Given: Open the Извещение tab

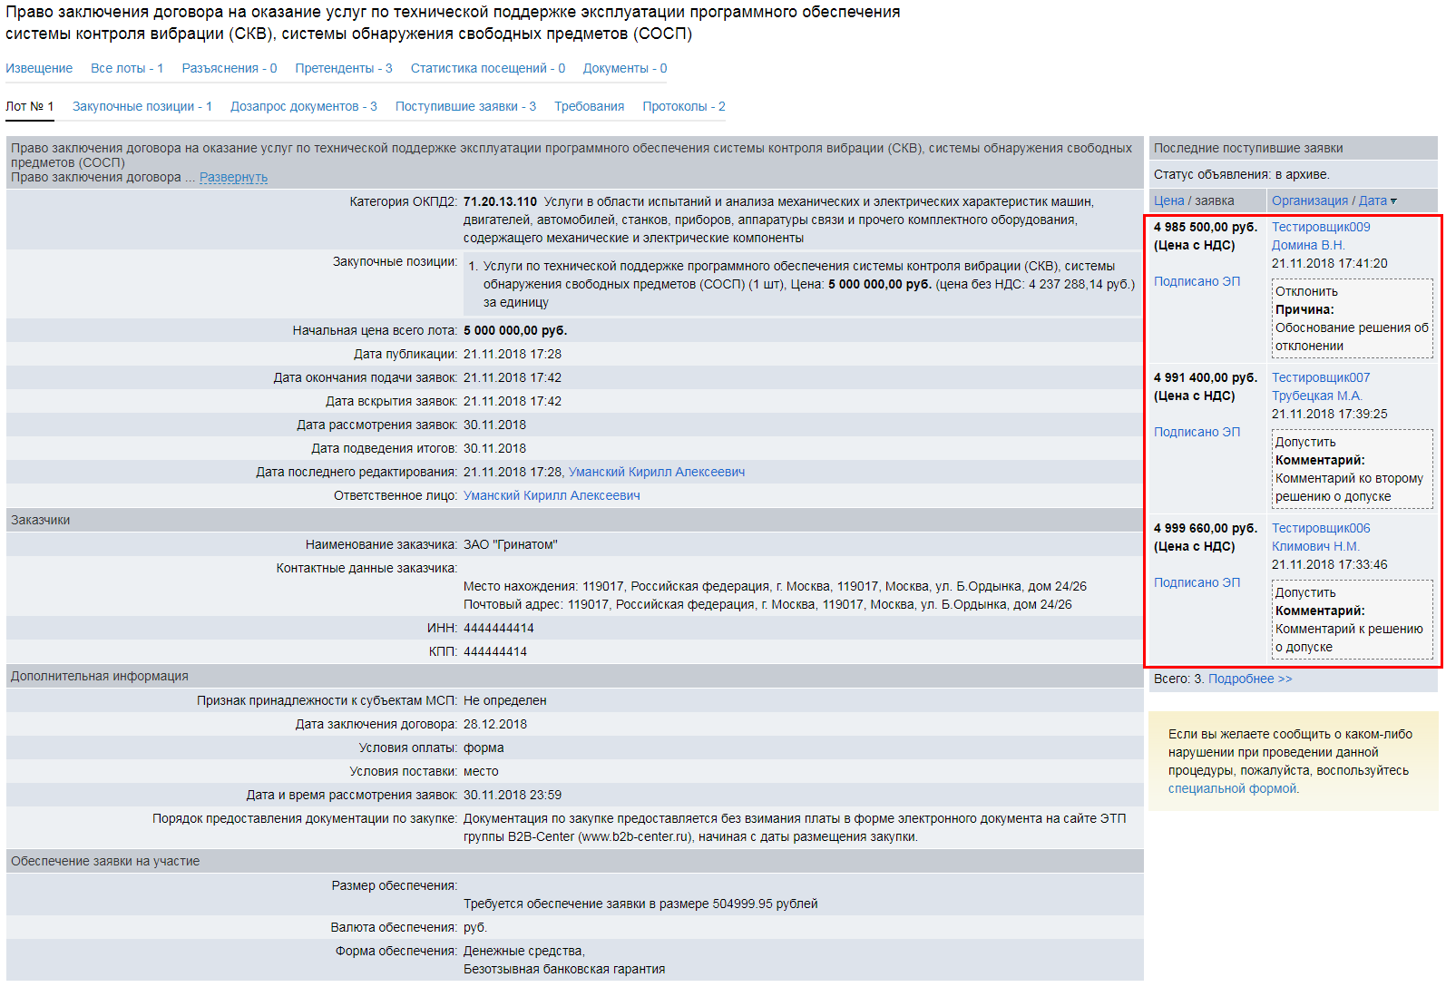Looking at the screenshot, I should 39,69.
